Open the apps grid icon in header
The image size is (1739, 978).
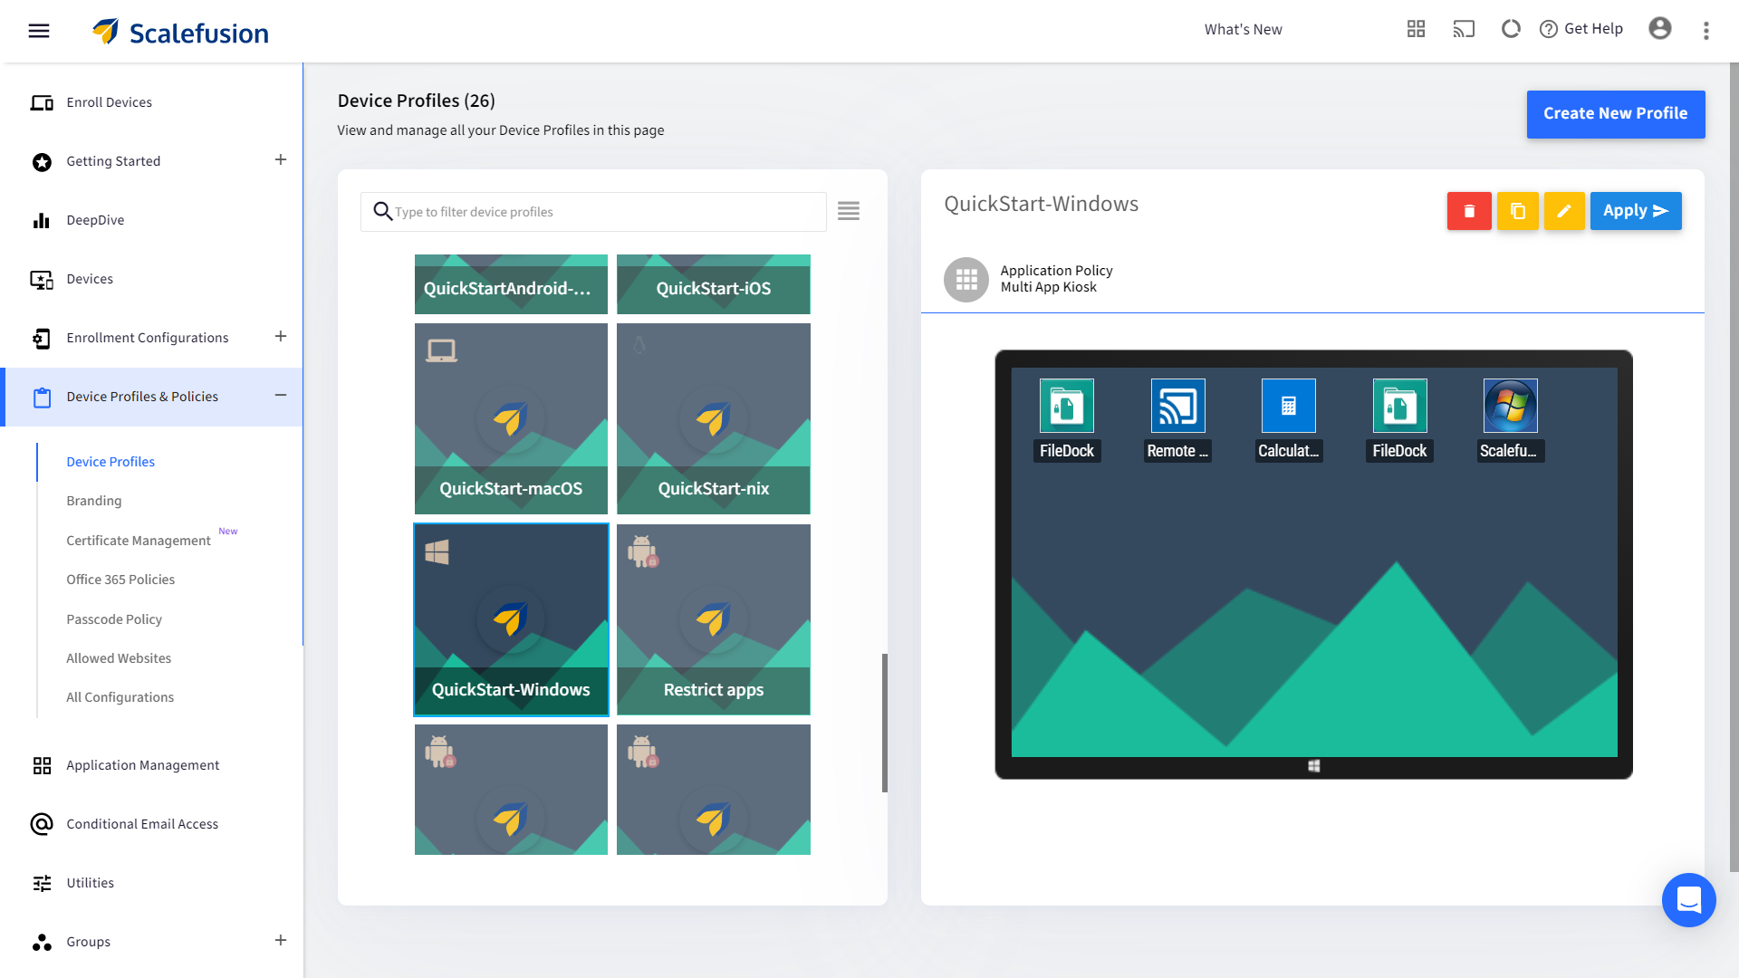pyautogui.click(x=1416, y=29)
